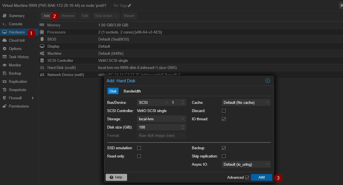The image size is (343, 185).
Task: Go to the Replication section
Action: tap(18, 82)
